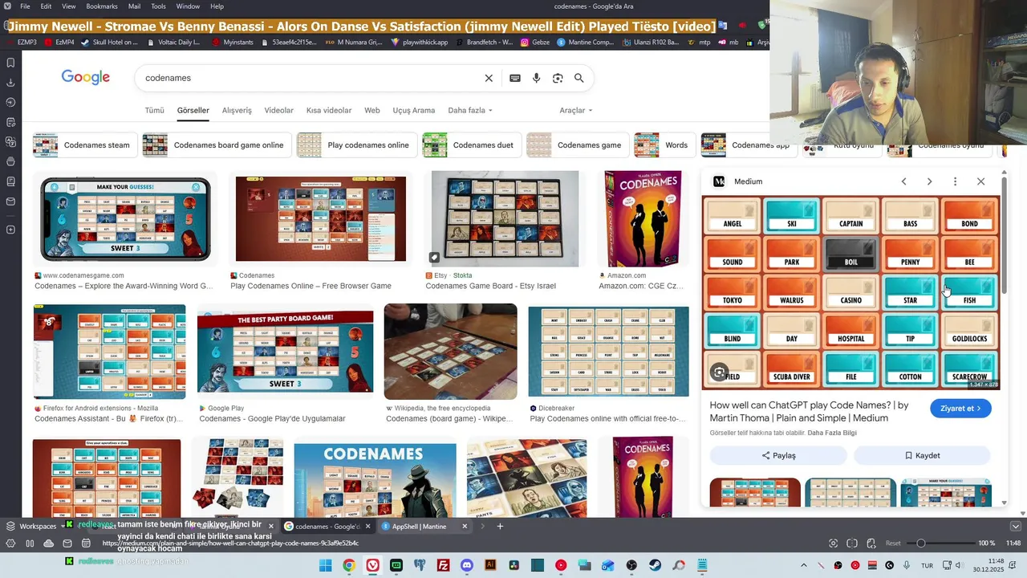
Task: Close the codenames browser tab
Action: click(x=367, y=527)
